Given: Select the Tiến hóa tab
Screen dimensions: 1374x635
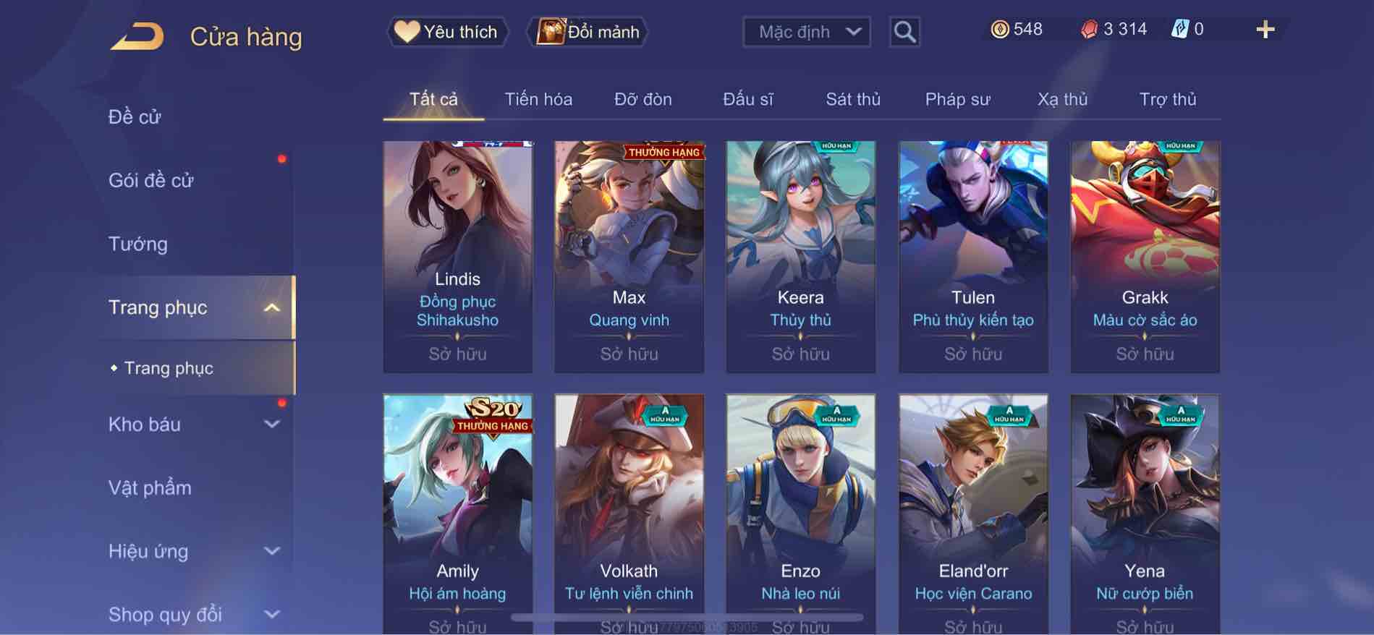Looking at the screenshot, I should (x=538, y=99).
